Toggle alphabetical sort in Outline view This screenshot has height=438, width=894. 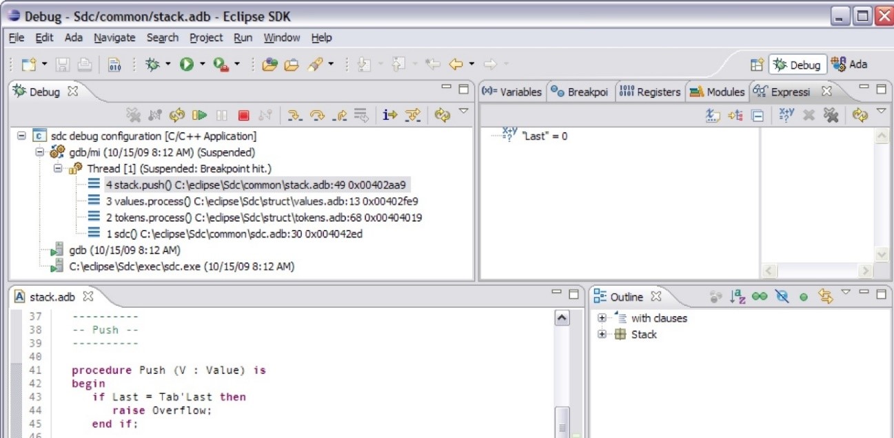click(737, 297)
